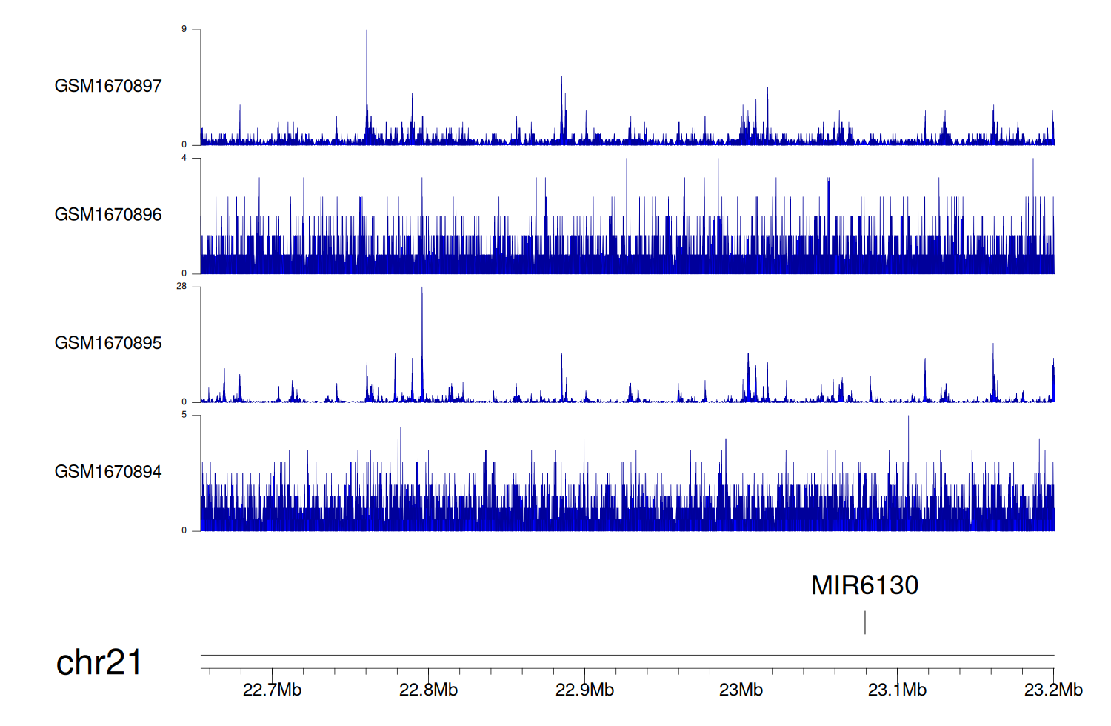Click y-axis maximum value 28
This screenshot has height=726, width=1111.
click(181, 287)
